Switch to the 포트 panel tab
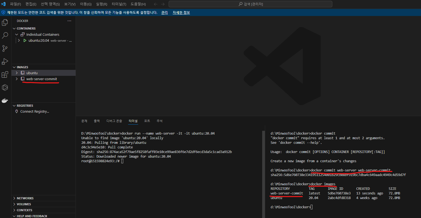The width and height of the screenshot is (421, 218). [147, 121]
